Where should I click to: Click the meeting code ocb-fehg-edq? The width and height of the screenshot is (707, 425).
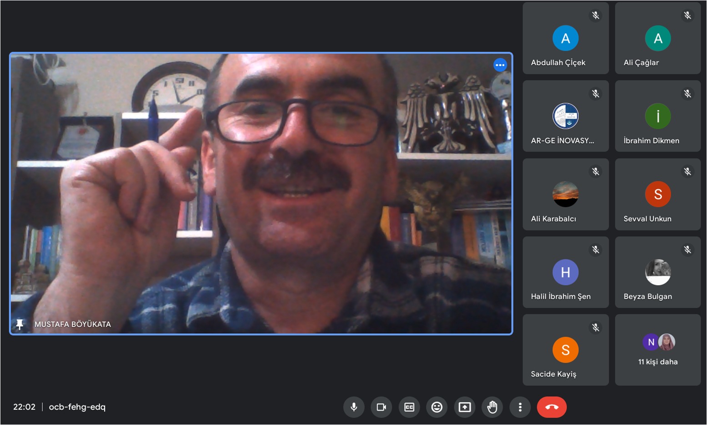click(x=77, y=407)
